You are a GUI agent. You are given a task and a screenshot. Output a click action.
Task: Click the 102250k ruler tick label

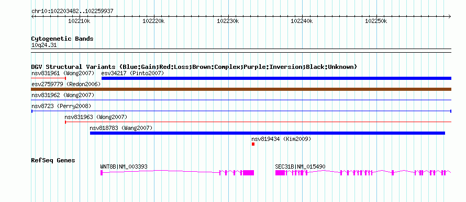(376, 21)
